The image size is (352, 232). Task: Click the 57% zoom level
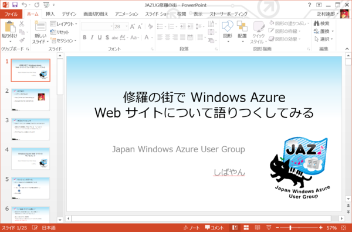331,228
